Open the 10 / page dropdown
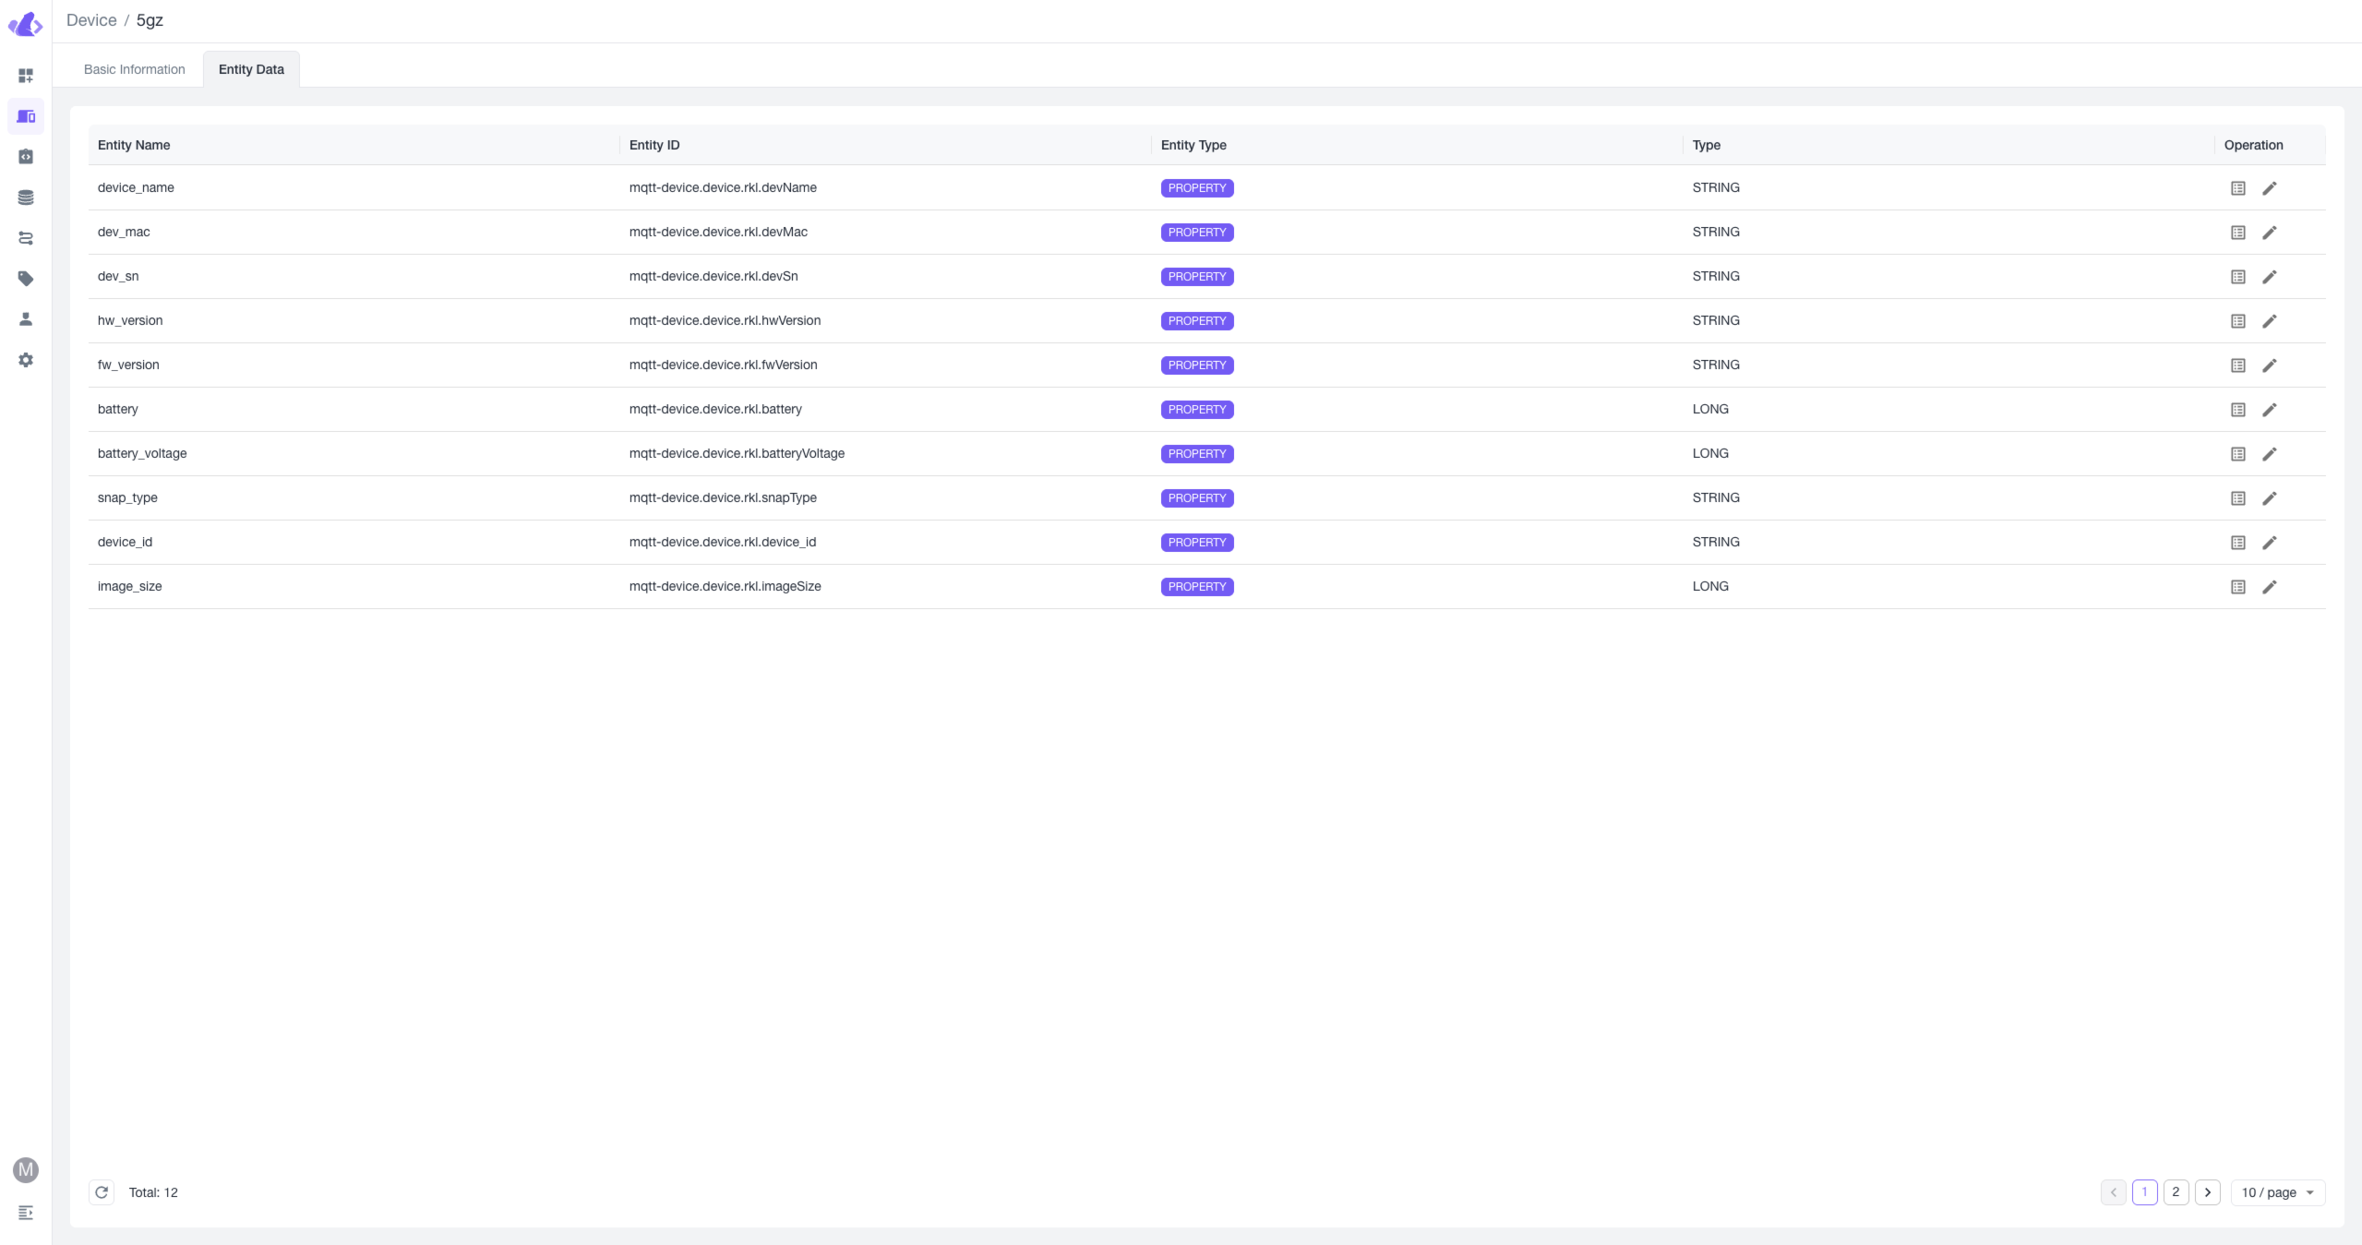 click(x=2277, y=1192)
